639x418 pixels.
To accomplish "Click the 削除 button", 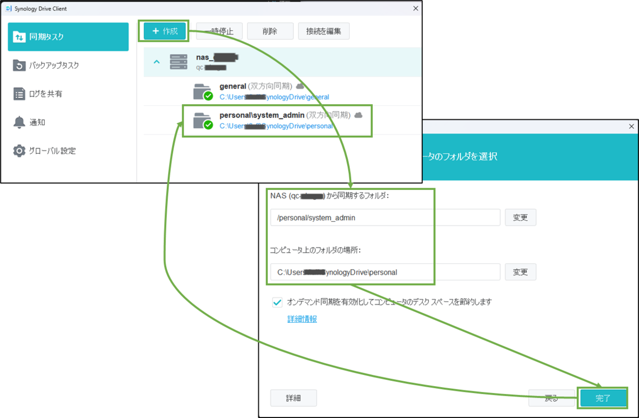I will [270, 31].
